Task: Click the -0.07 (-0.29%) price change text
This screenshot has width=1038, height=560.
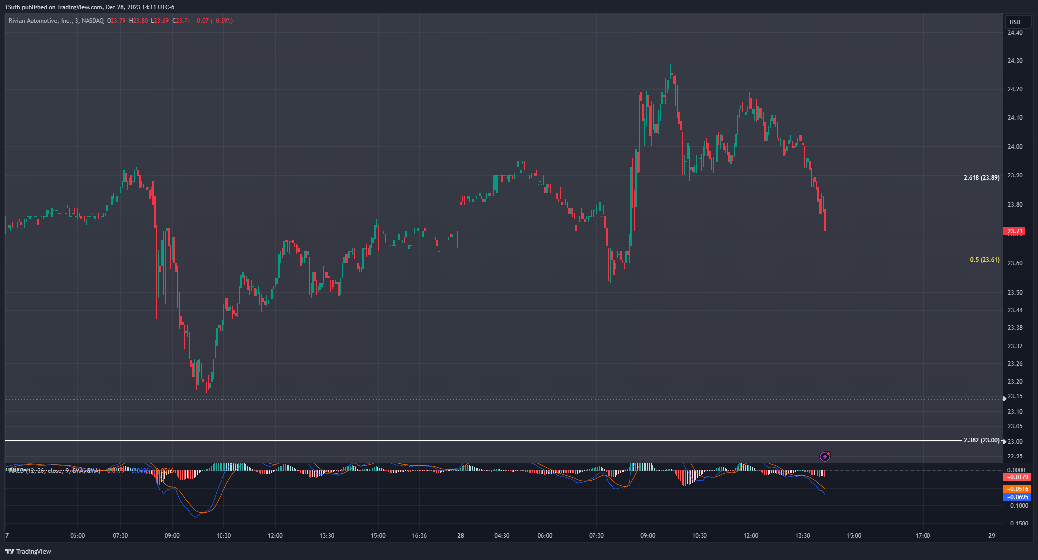Action: coord(213,21)
